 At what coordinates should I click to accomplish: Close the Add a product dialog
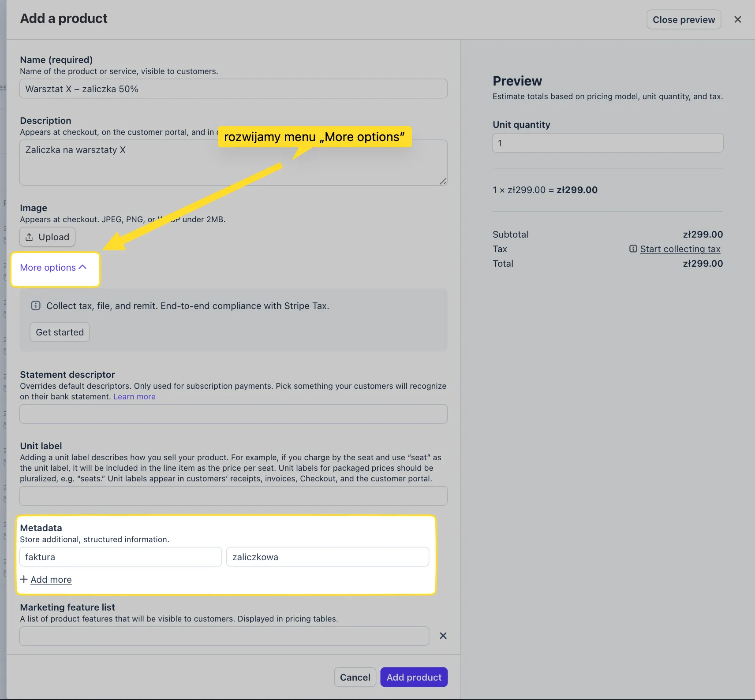[737, 19]
